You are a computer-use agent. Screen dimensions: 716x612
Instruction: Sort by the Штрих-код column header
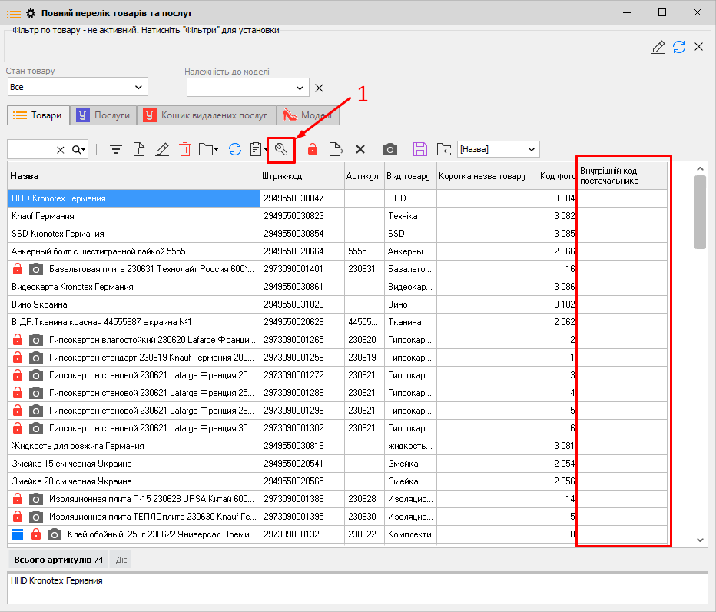coord(301,176)
